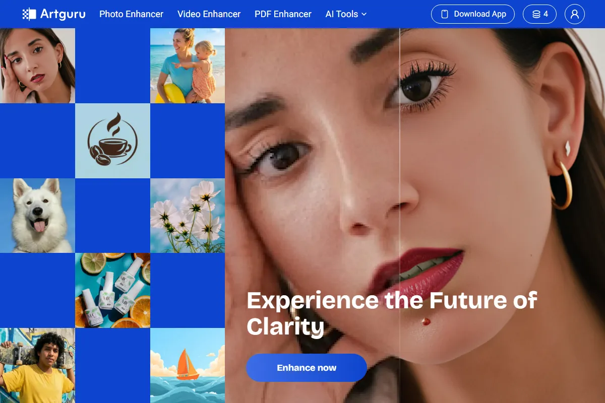The height and width of the screenshot is (403, 605).
Task: Pick the white flowers thumbnail
Action: 188,216
